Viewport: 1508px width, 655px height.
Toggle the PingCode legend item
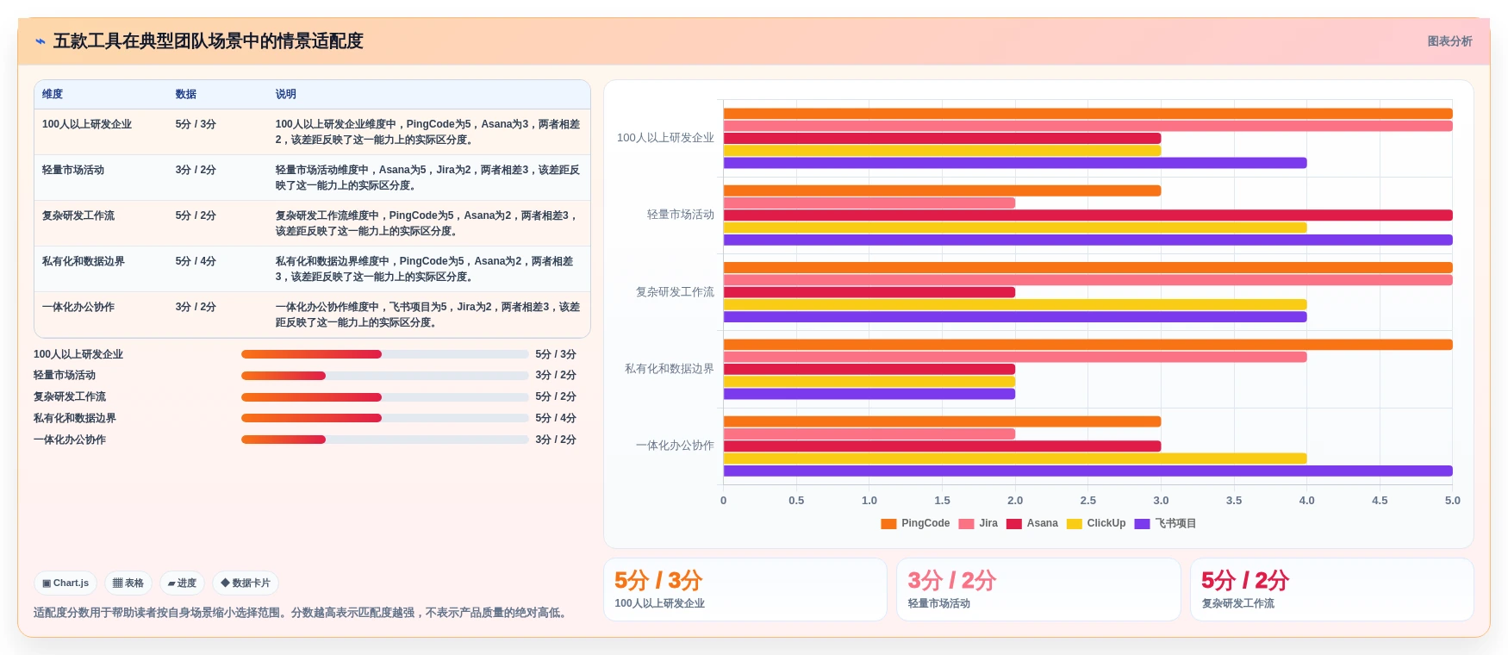(915, 523)
